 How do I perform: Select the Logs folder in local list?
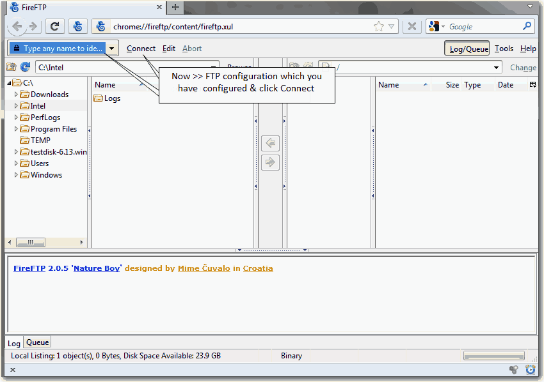pos(108,98)
